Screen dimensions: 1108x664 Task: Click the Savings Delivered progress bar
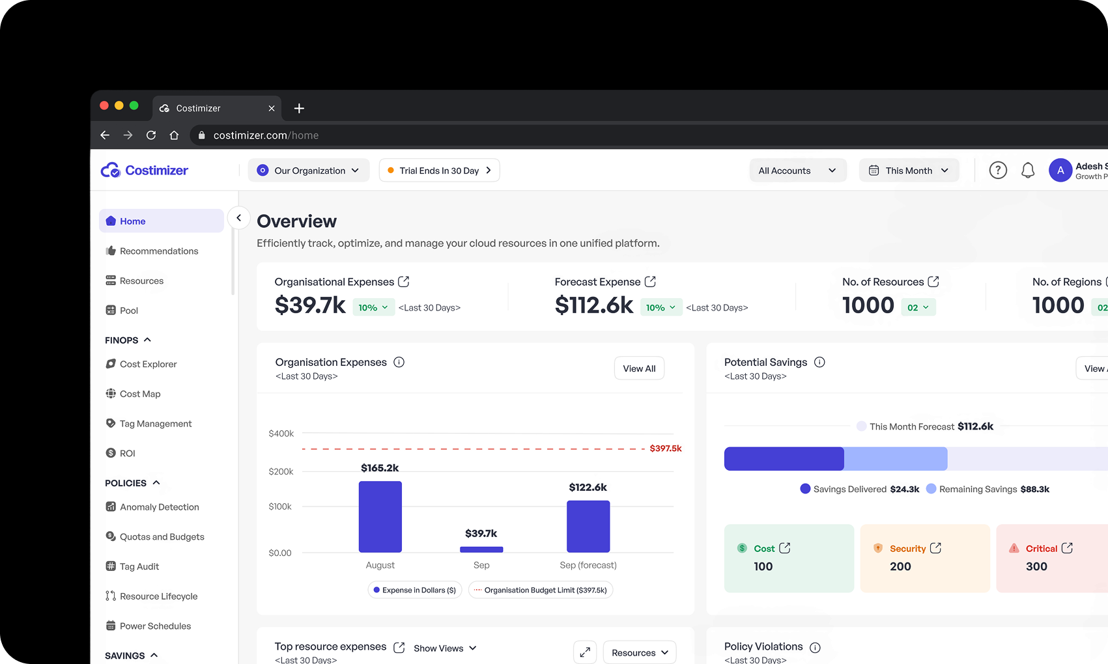point(784,458)
